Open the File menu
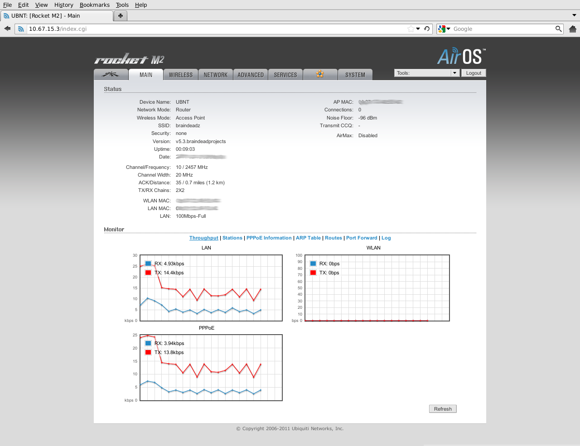 click(7, 5)
